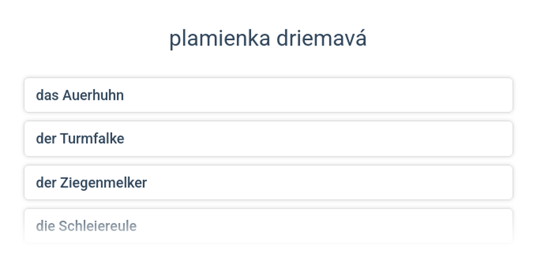Select the answer "das Auerhuhn"
Image resolution: width=537 pixels, height=268 pixels.
268,95
